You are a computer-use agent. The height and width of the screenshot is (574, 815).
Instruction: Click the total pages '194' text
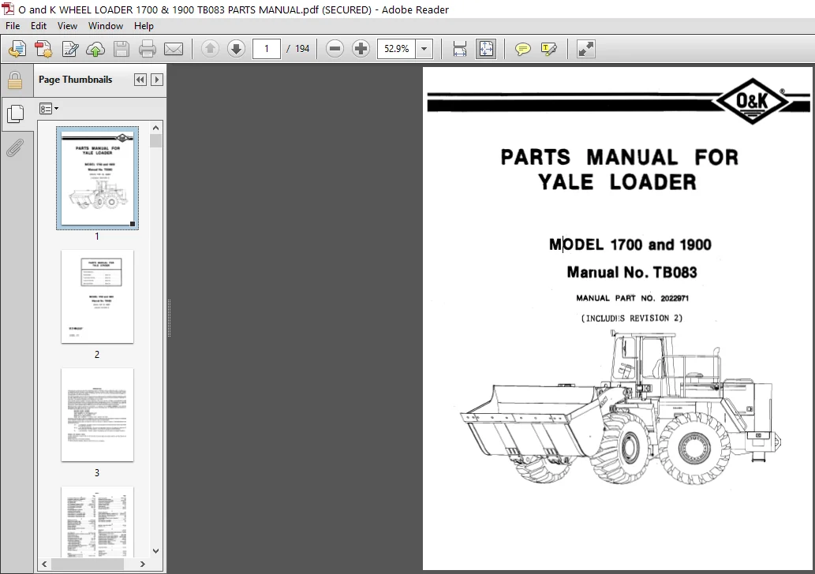(302, 49)
